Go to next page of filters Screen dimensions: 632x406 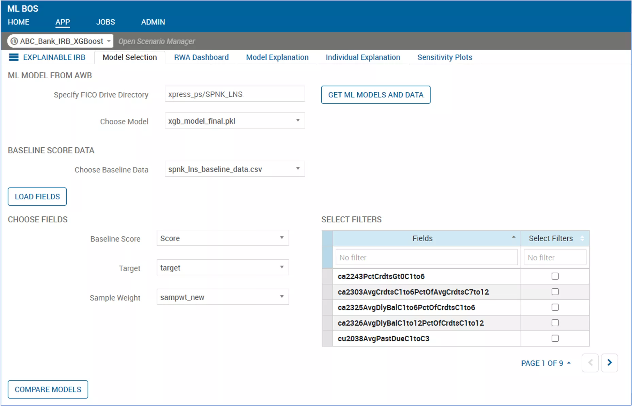[x=609, y=363]
